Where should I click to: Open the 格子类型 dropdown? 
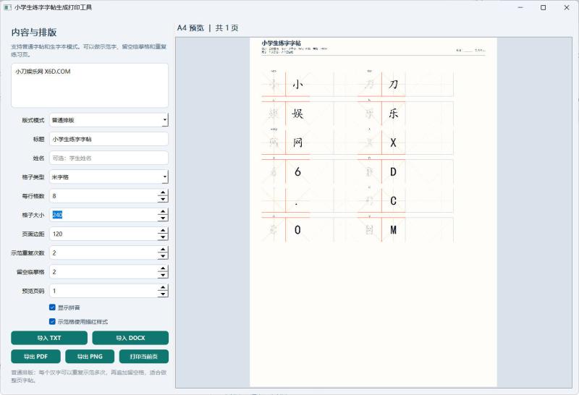click(x=109, y=177)
